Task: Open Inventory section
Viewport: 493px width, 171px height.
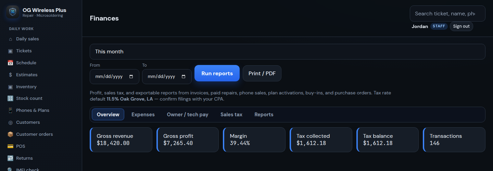Action: click(x=41, y=87)
